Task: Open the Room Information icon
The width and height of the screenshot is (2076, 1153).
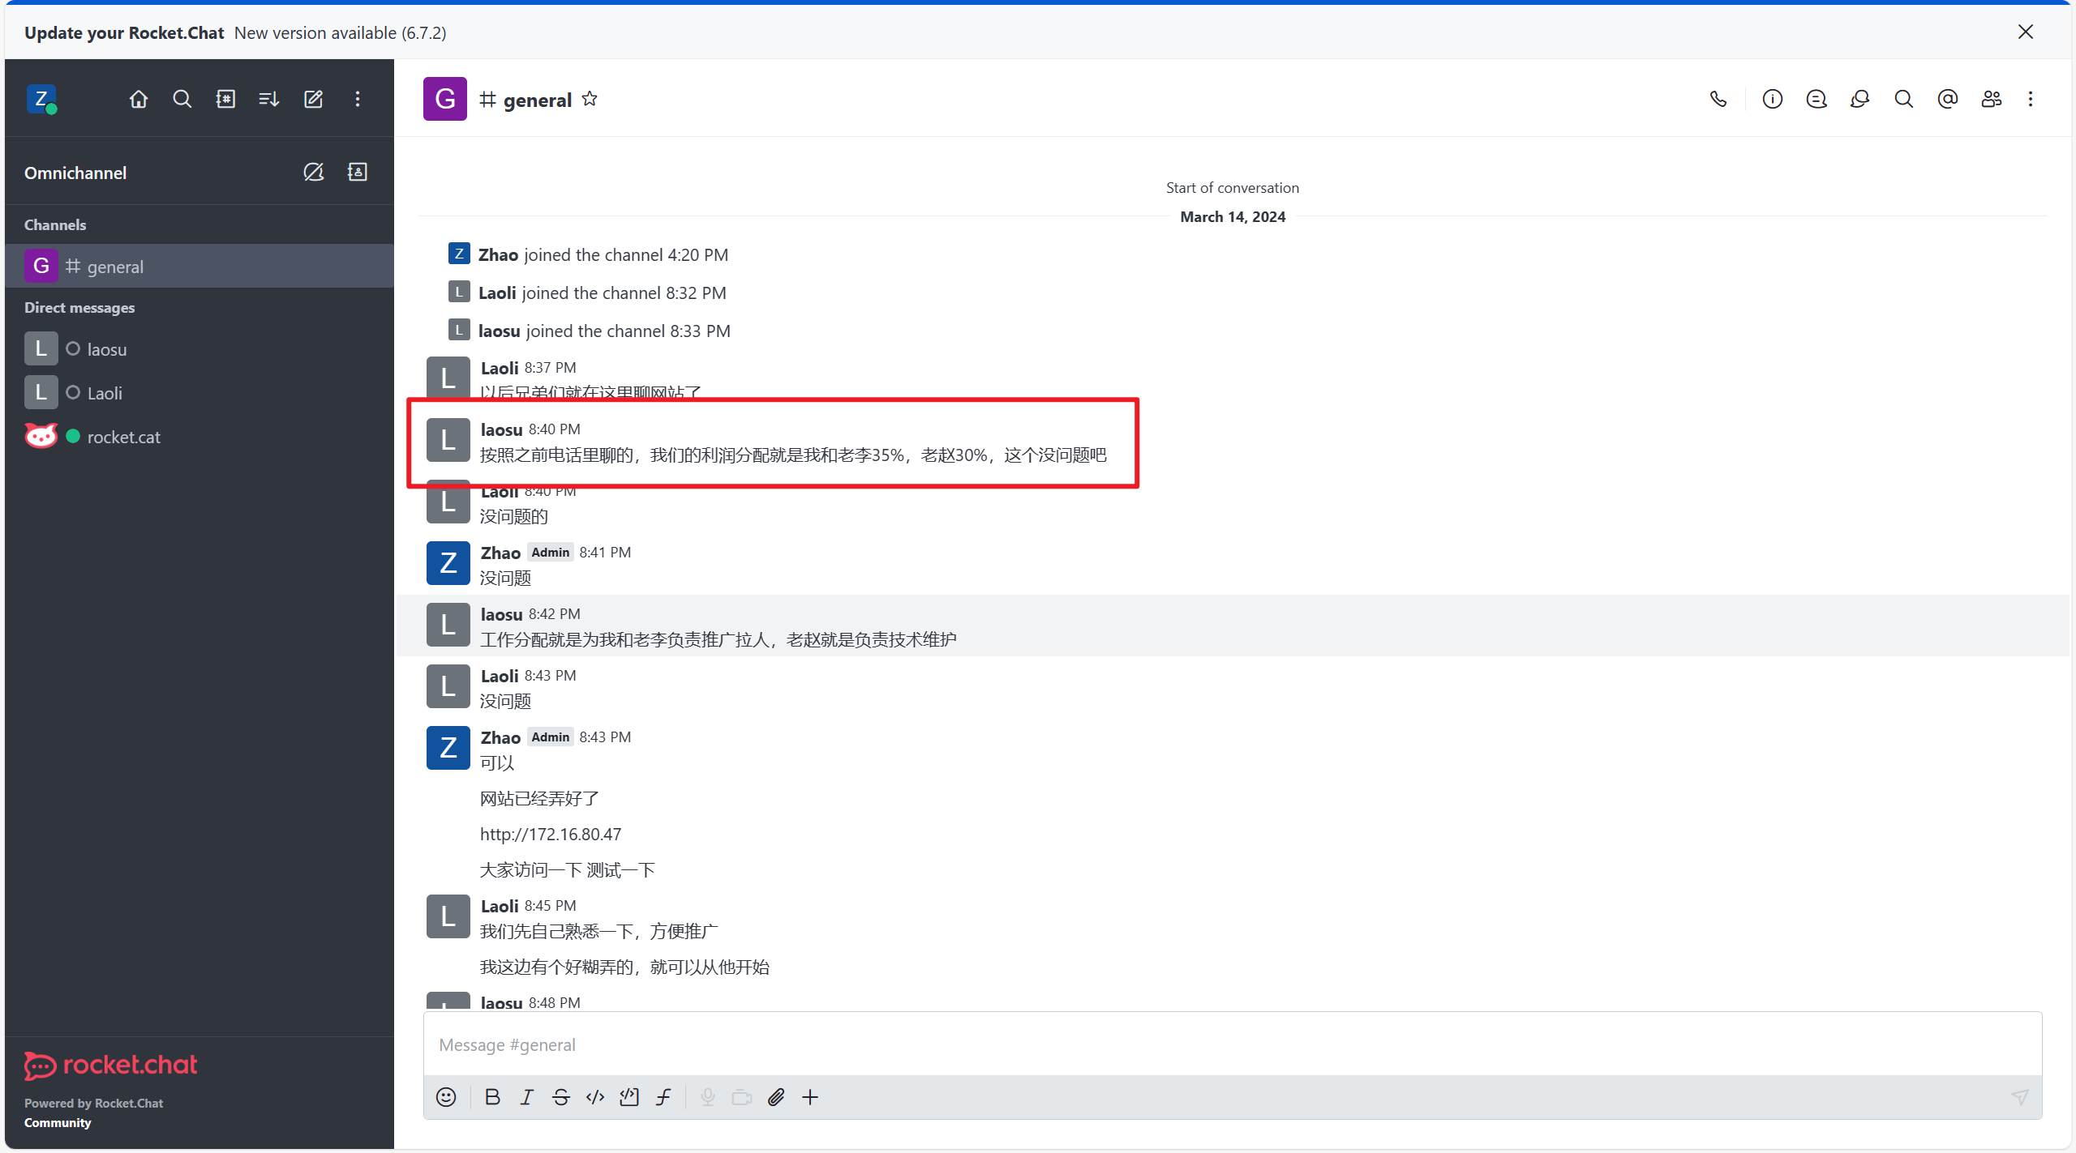Action: (1772, 99)
